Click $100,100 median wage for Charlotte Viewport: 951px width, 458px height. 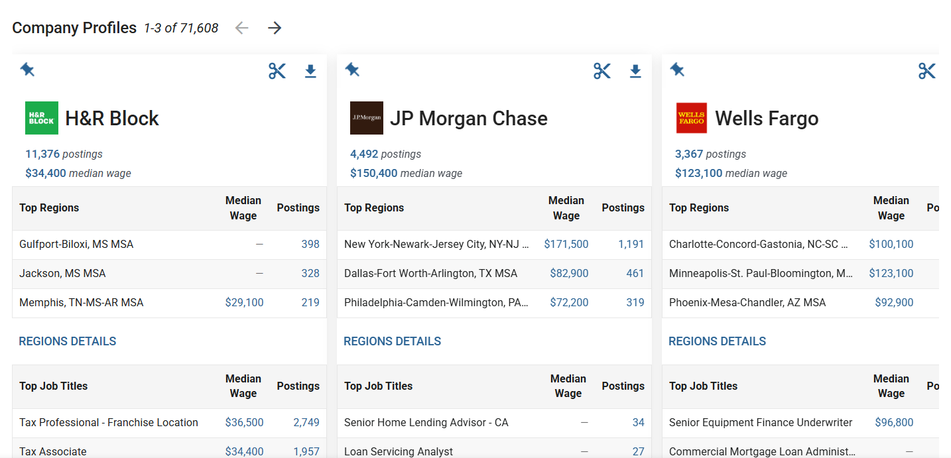point(891,245)
